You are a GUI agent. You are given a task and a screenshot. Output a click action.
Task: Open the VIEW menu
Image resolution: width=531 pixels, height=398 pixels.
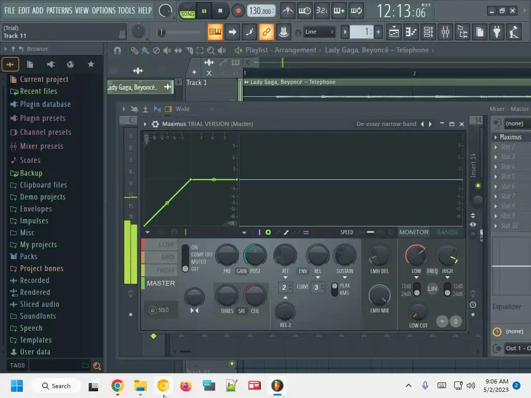pyautogui.click(x=81, y=10)
